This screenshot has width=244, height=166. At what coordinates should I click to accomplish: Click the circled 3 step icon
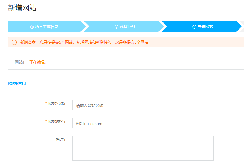tap(194, 27)
